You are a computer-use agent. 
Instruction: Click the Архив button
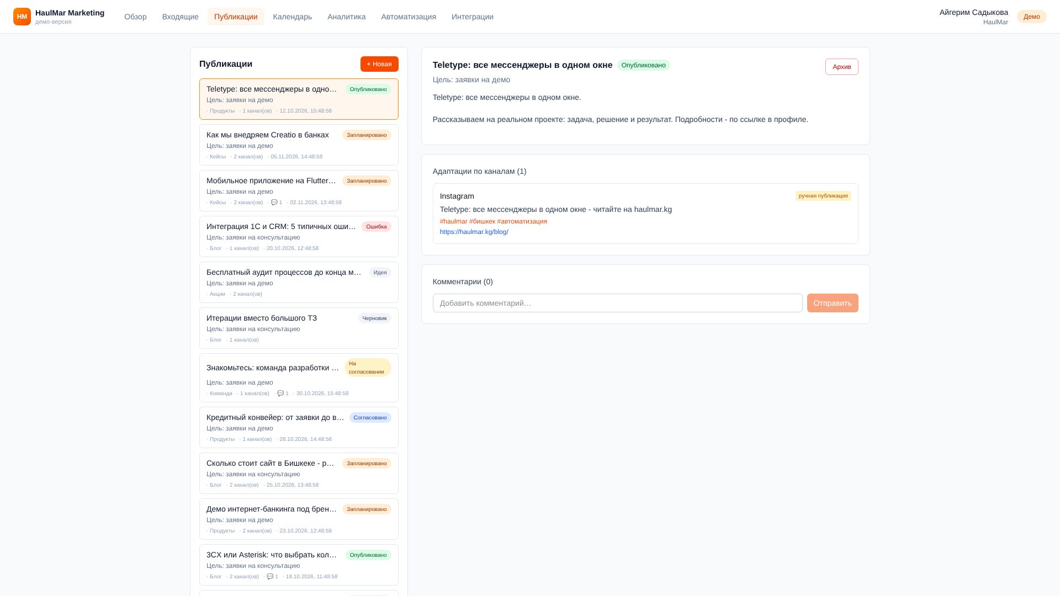point(842,67)
